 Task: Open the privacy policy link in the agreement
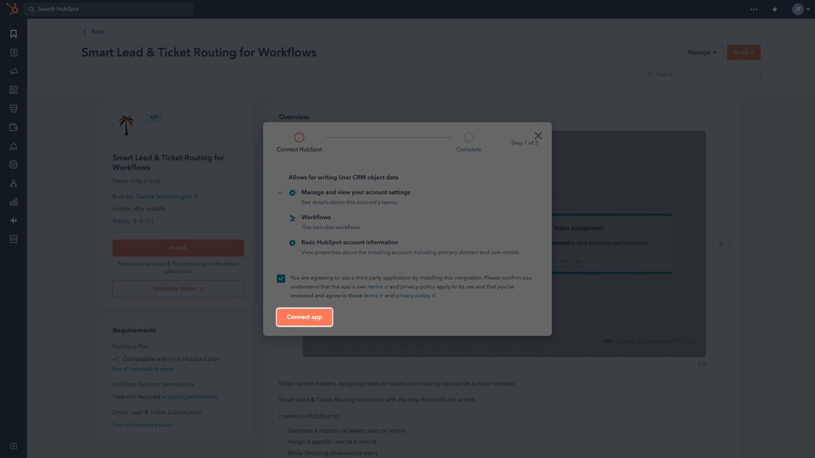coord(415,296)
